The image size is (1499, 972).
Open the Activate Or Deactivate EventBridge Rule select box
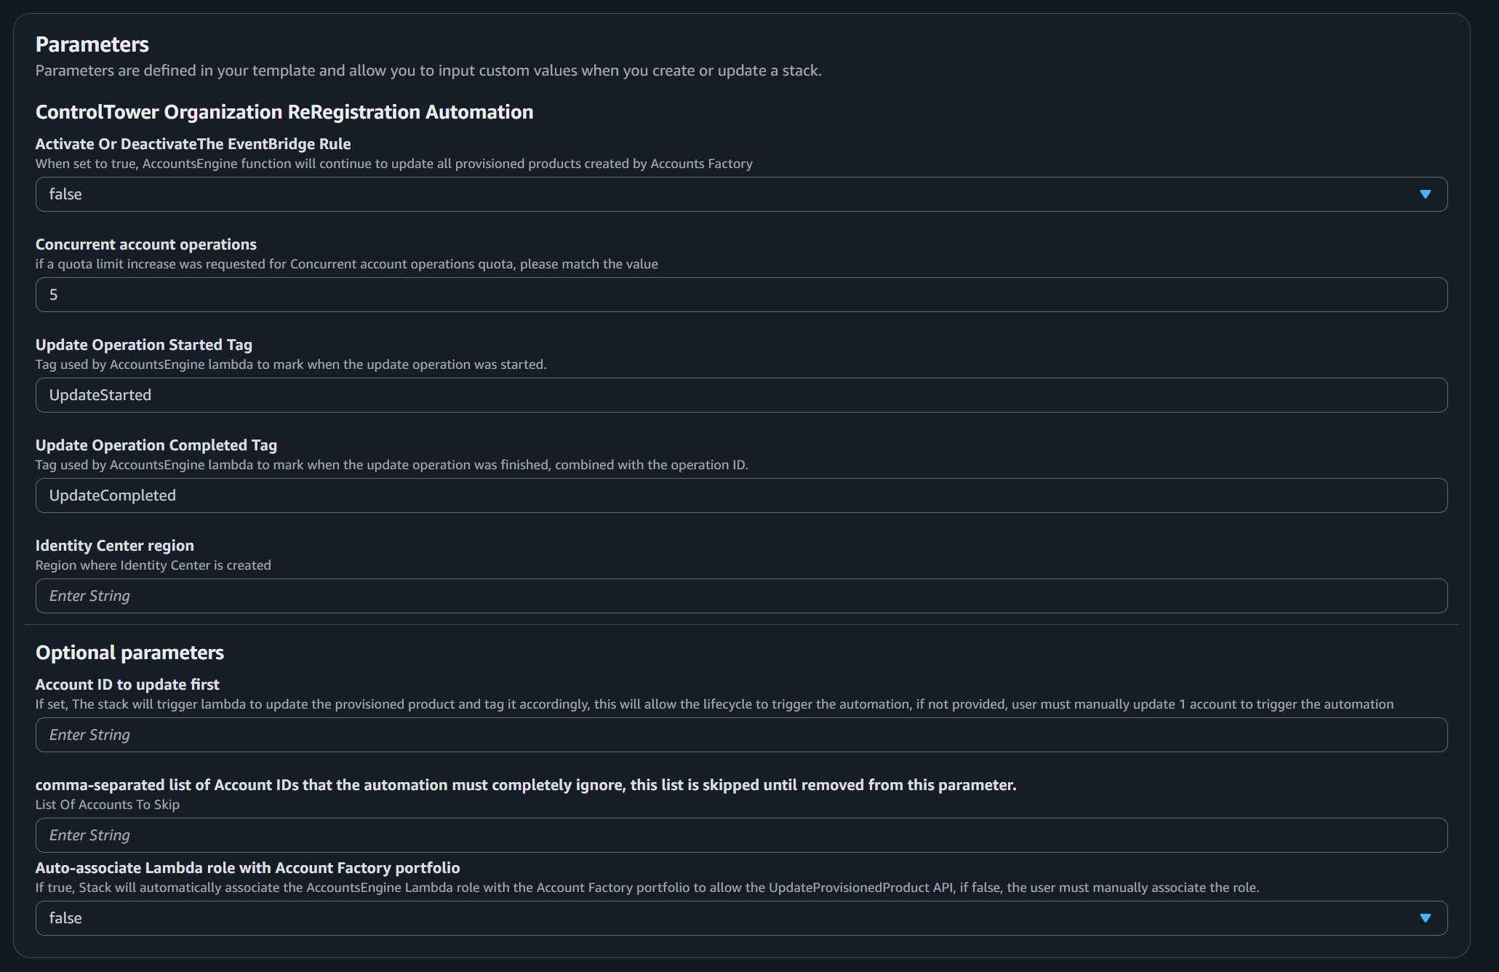[x=741, y=194]
